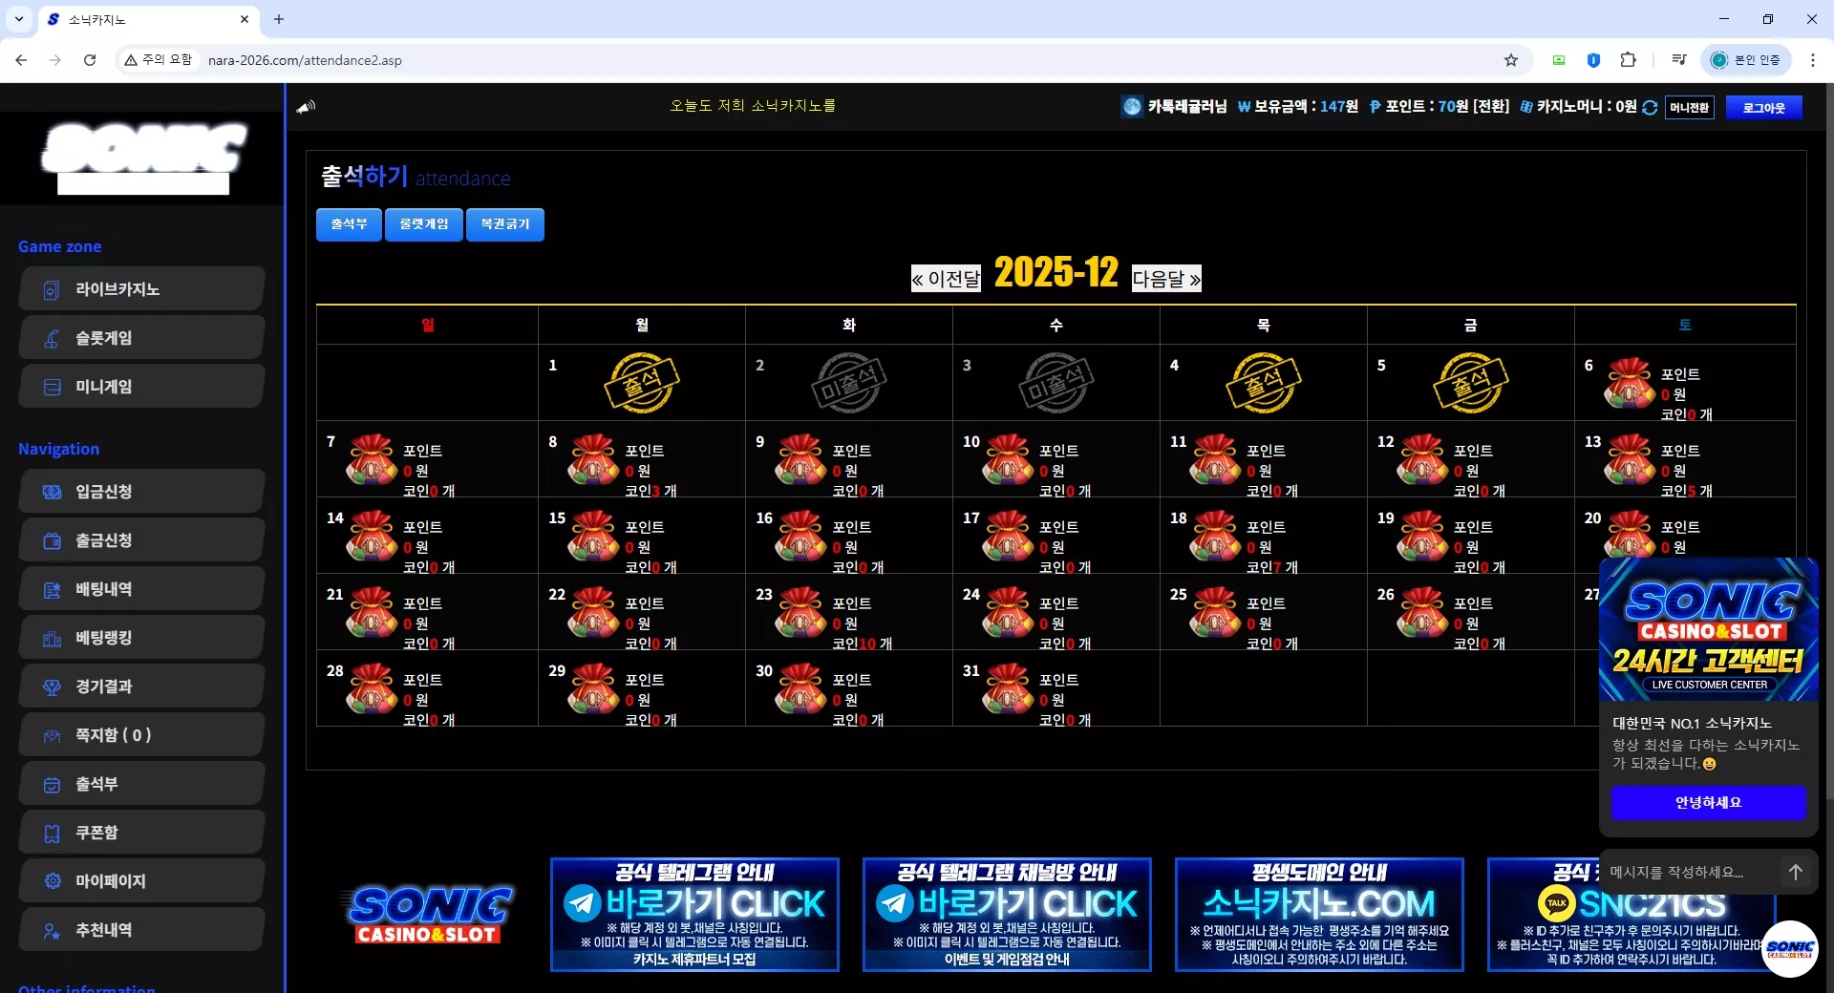The height and width of the screenshot is (993, 1834).
Task: Bookmark this page with the star icon
Action: (1511, 60)
